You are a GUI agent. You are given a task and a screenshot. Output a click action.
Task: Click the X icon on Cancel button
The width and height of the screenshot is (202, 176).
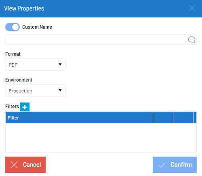(14, 165)
